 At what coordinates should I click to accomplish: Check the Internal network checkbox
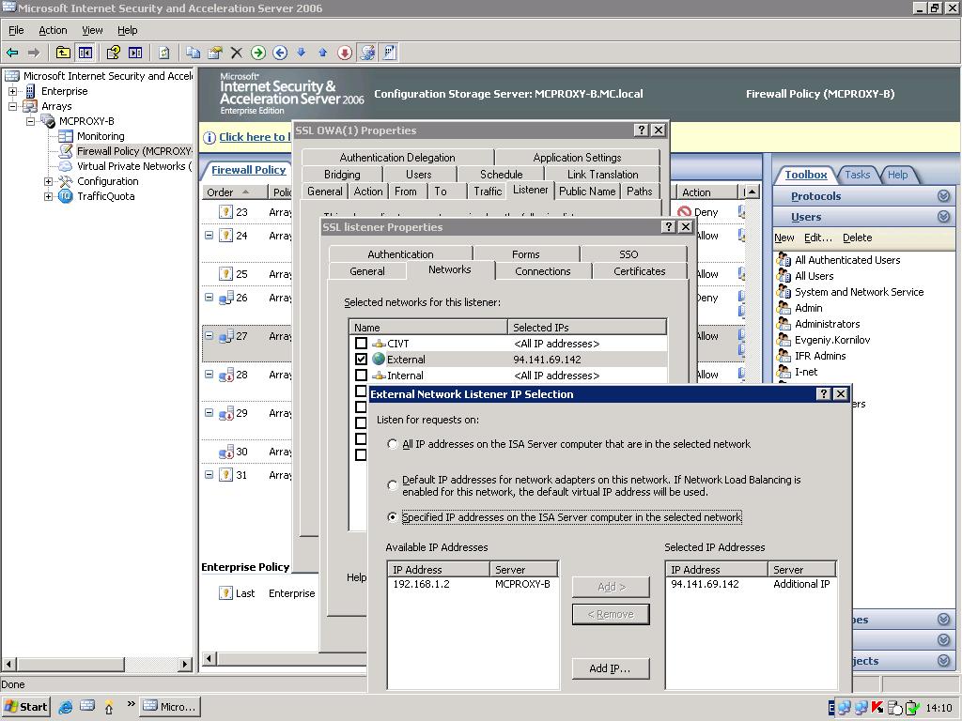click(362, 376)
